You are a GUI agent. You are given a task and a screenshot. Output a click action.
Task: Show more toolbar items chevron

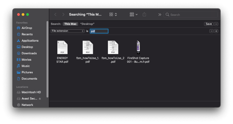tap(160, 15)
